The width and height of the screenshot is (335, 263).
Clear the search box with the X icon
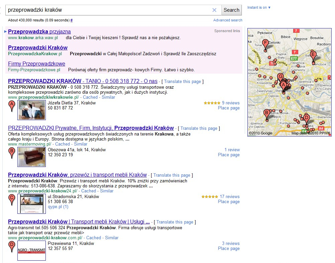tap(214, 10)
